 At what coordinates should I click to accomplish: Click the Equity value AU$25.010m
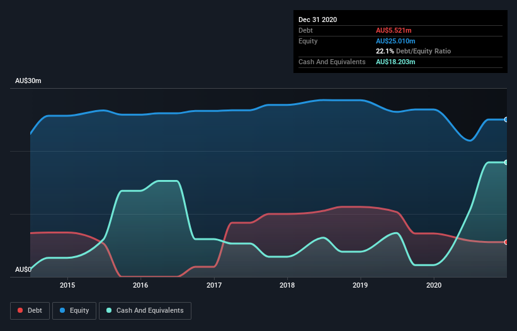(395, 41)
